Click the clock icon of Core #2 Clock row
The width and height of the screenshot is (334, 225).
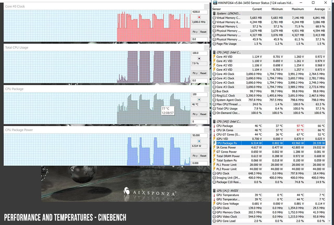tap(214, 82)
